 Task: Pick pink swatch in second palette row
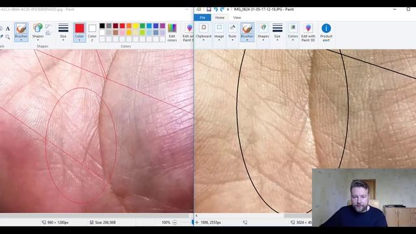pos(122,32)
